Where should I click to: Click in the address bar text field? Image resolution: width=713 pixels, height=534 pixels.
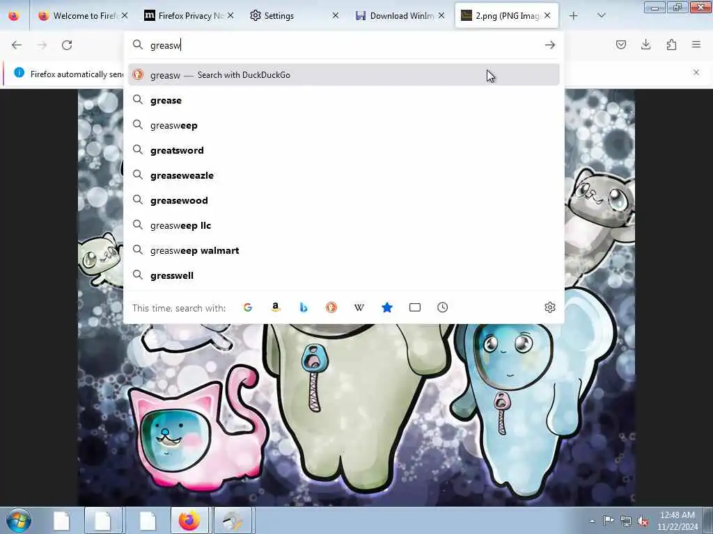pyautogui.click(x=343, y=45)
